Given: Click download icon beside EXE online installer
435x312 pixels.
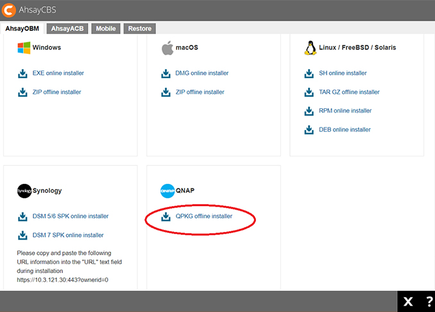Looking at the screenshot, I should pos(23,74).
